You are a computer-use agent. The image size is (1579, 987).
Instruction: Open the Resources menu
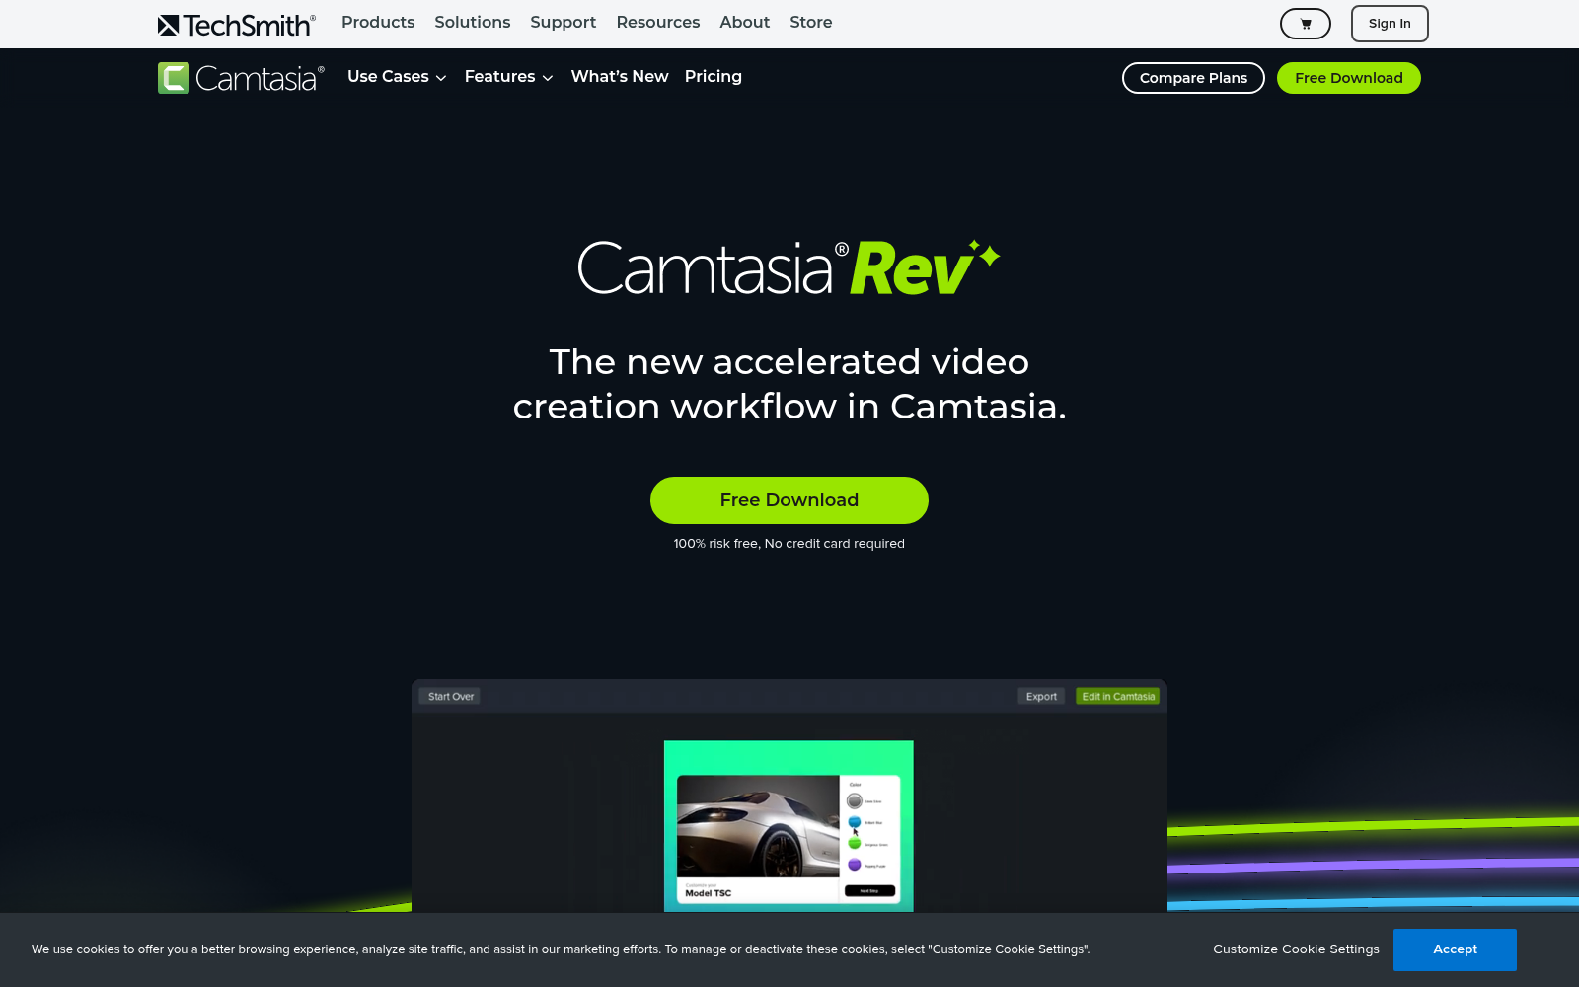658,22
